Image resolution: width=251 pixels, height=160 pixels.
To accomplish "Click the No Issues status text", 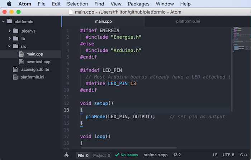I will 129,155.
